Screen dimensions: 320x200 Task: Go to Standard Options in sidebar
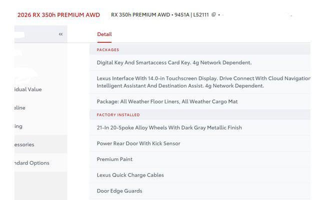pyautogui.click(x=31, y=163)
